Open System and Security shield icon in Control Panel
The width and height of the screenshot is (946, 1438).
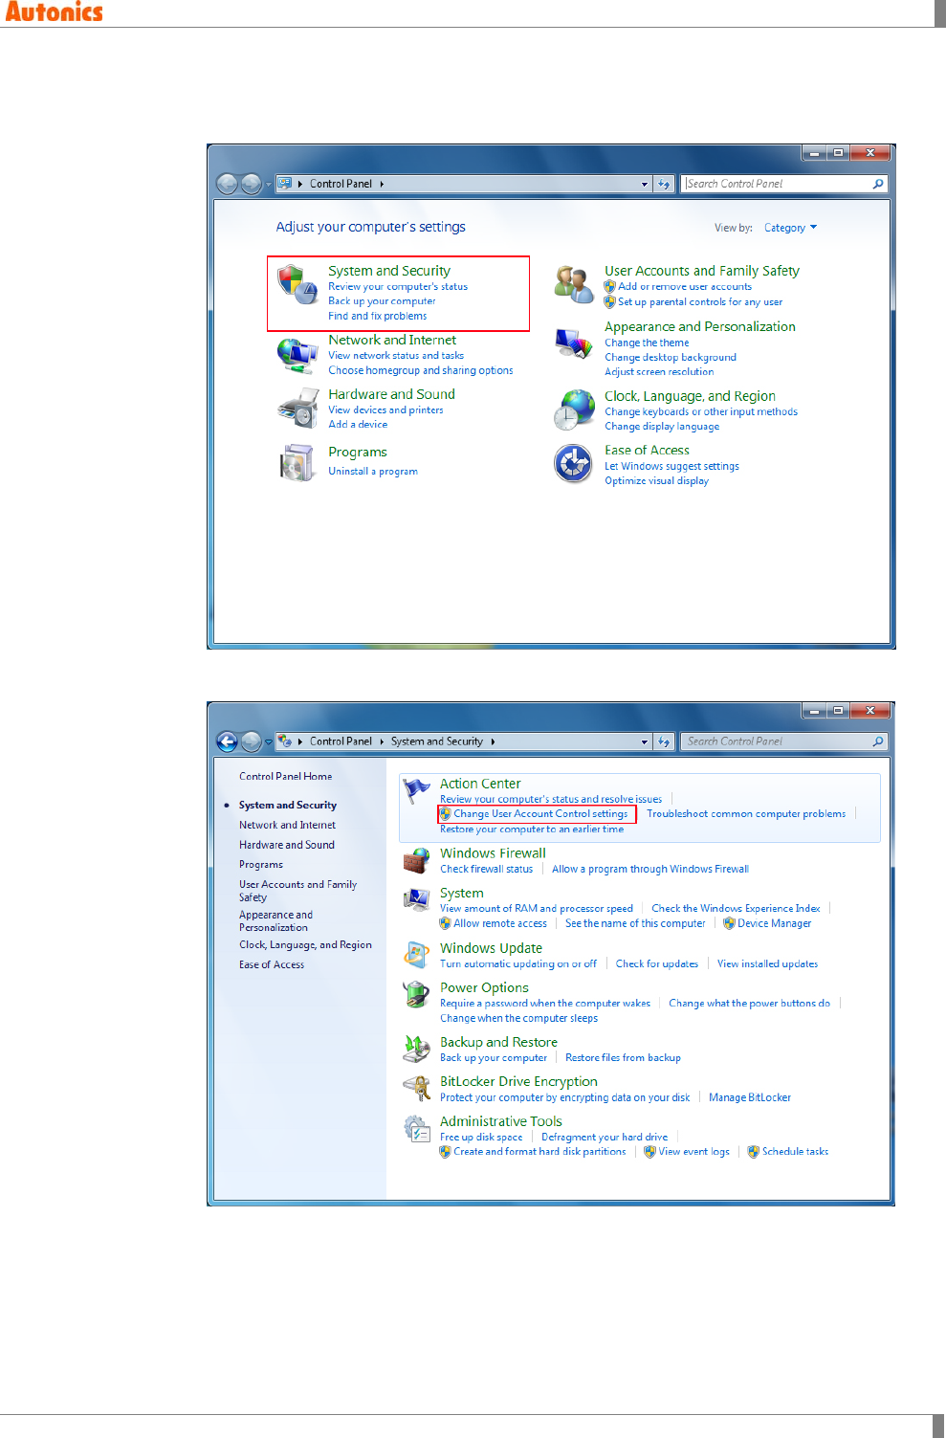(x=297, y=284)
